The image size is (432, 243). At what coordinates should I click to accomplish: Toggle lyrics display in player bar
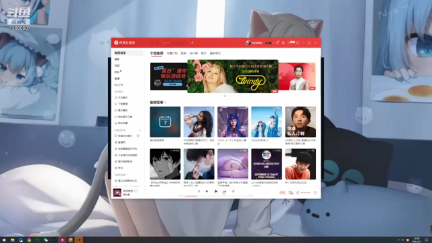point(233,191)
